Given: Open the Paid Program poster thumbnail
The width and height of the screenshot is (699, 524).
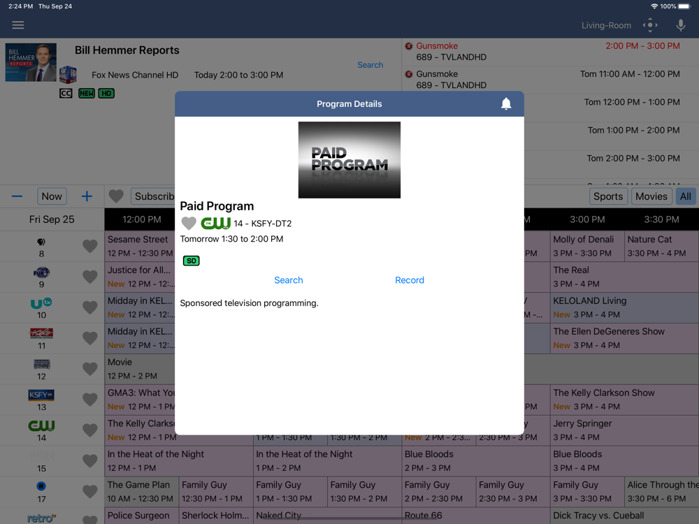Looking at the screenshot, I should (349, 160).
